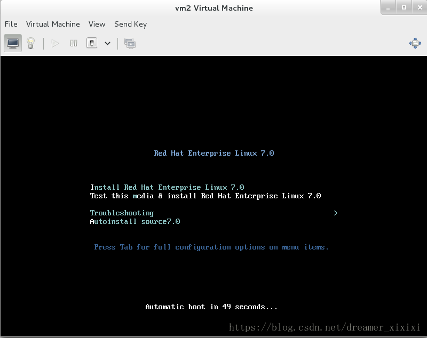427x338 pixels.
Task: Select Autoinstall source7.0 boot entry
Action: coord(135,221)
